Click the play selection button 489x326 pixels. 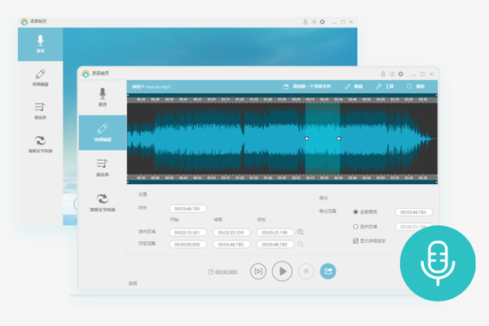(258, 271)
